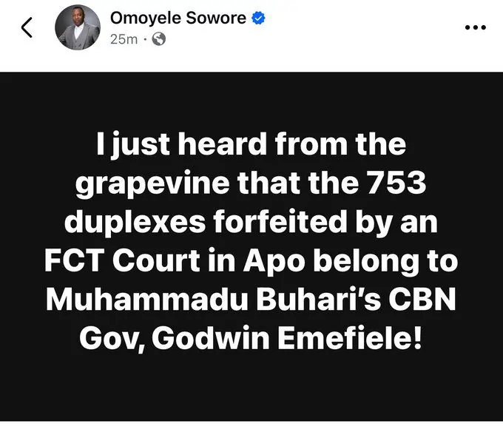Click "duplexes forfeited by an" text line
Viewport: 503px width, 432px height.
coord(251,222)
